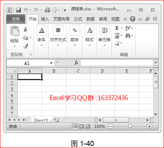Open the Name Box dropdown arrow
The width and height of the screenshot is (164, 148).
pyautogui.click(x=51, y=63)
